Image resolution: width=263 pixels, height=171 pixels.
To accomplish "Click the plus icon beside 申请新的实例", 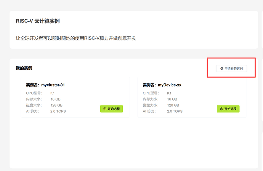I will tap(222, 69).
